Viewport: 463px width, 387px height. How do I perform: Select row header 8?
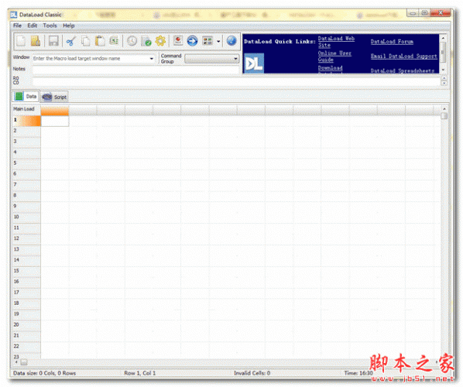26,196
